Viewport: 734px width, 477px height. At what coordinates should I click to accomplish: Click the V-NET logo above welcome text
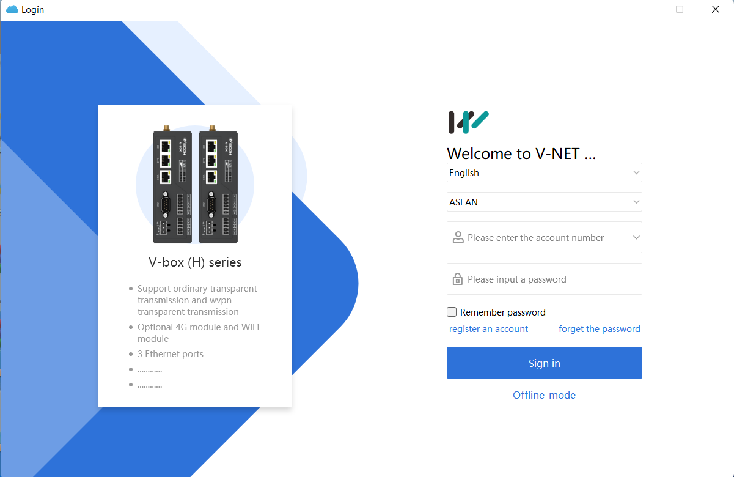click(469, 122)
